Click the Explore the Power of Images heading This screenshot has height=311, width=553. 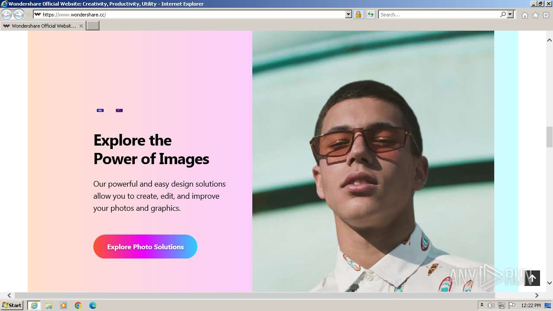click(x=151, y=149)
